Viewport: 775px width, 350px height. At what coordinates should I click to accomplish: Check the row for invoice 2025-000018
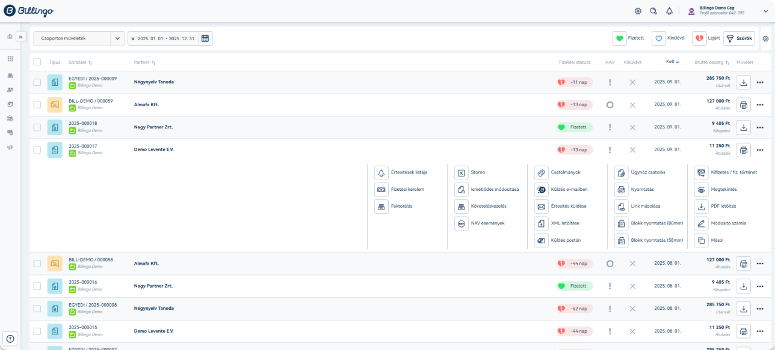click(37, 127)
